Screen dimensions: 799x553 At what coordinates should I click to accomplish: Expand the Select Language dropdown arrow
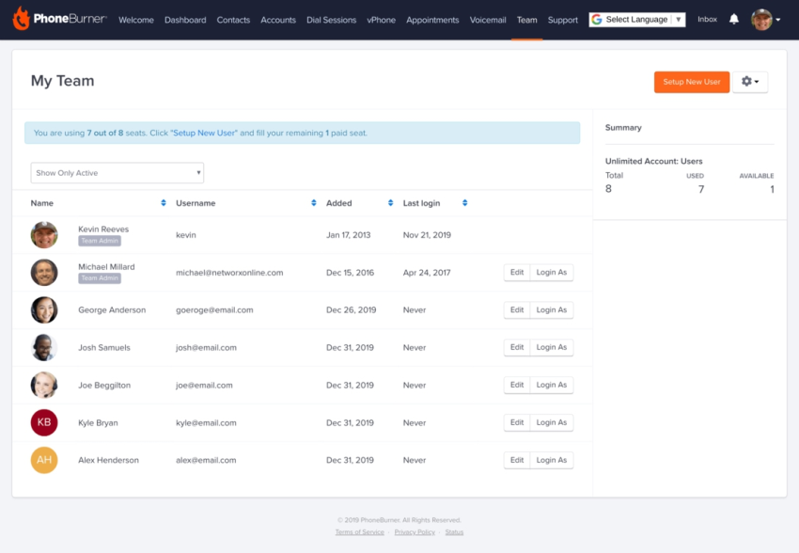676,19
